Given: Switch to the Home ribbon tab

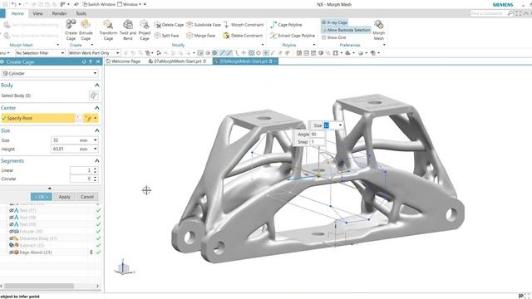Looking at the screenshot, I should coord(17,13).
